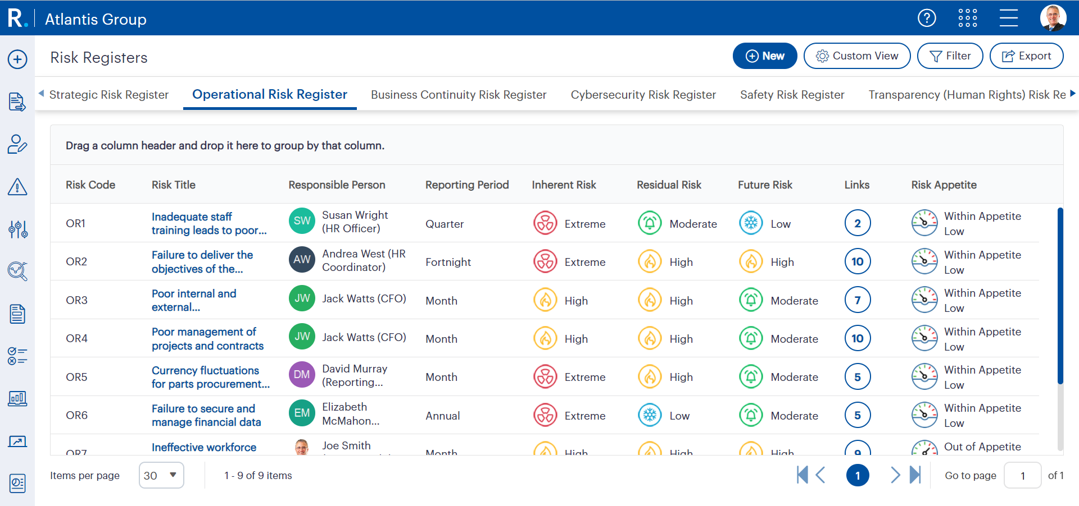Go to next page arrow
The height and width of the screenshot is (506, 1079).
895,475
